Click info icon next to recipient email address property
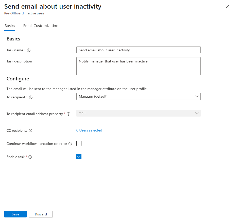 [x=69, y=114]
